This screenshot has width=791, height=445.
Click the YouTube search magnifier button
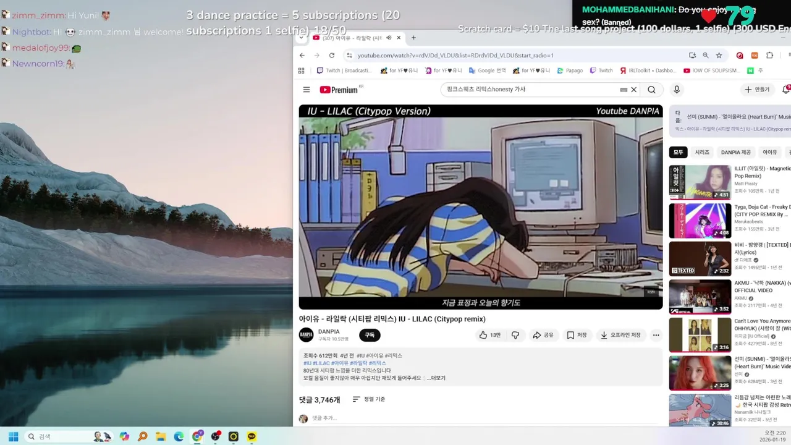coord(651,90)
